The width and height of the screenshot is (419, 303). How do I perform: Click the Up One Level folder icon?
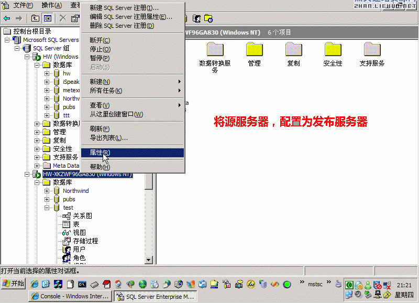point(35,18)
